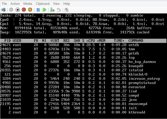This screenshot has height=119, width=167.
Task: Click the grayed-out Start VM button
Action: (x=11, y=10)
